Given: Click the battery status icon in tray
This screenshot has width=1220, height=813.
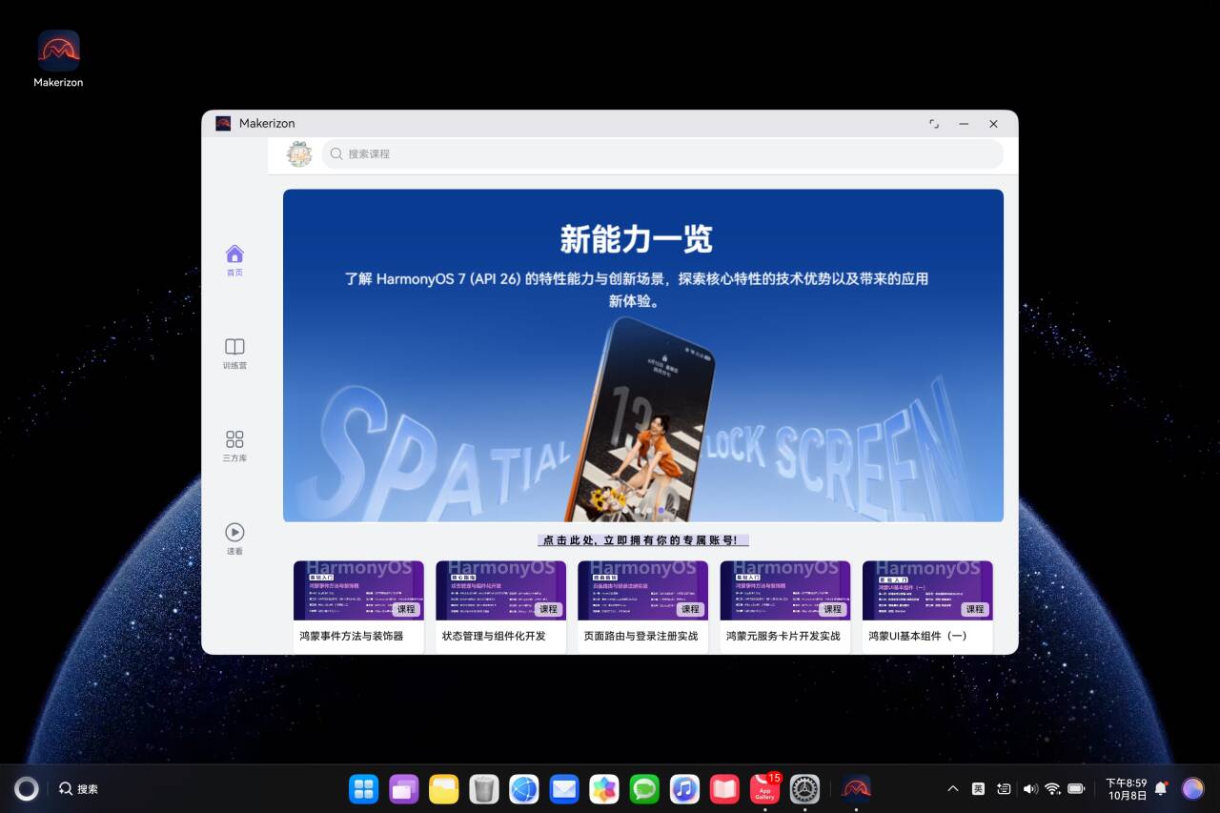Looking at the screenshot, I should click(1076, 789).
